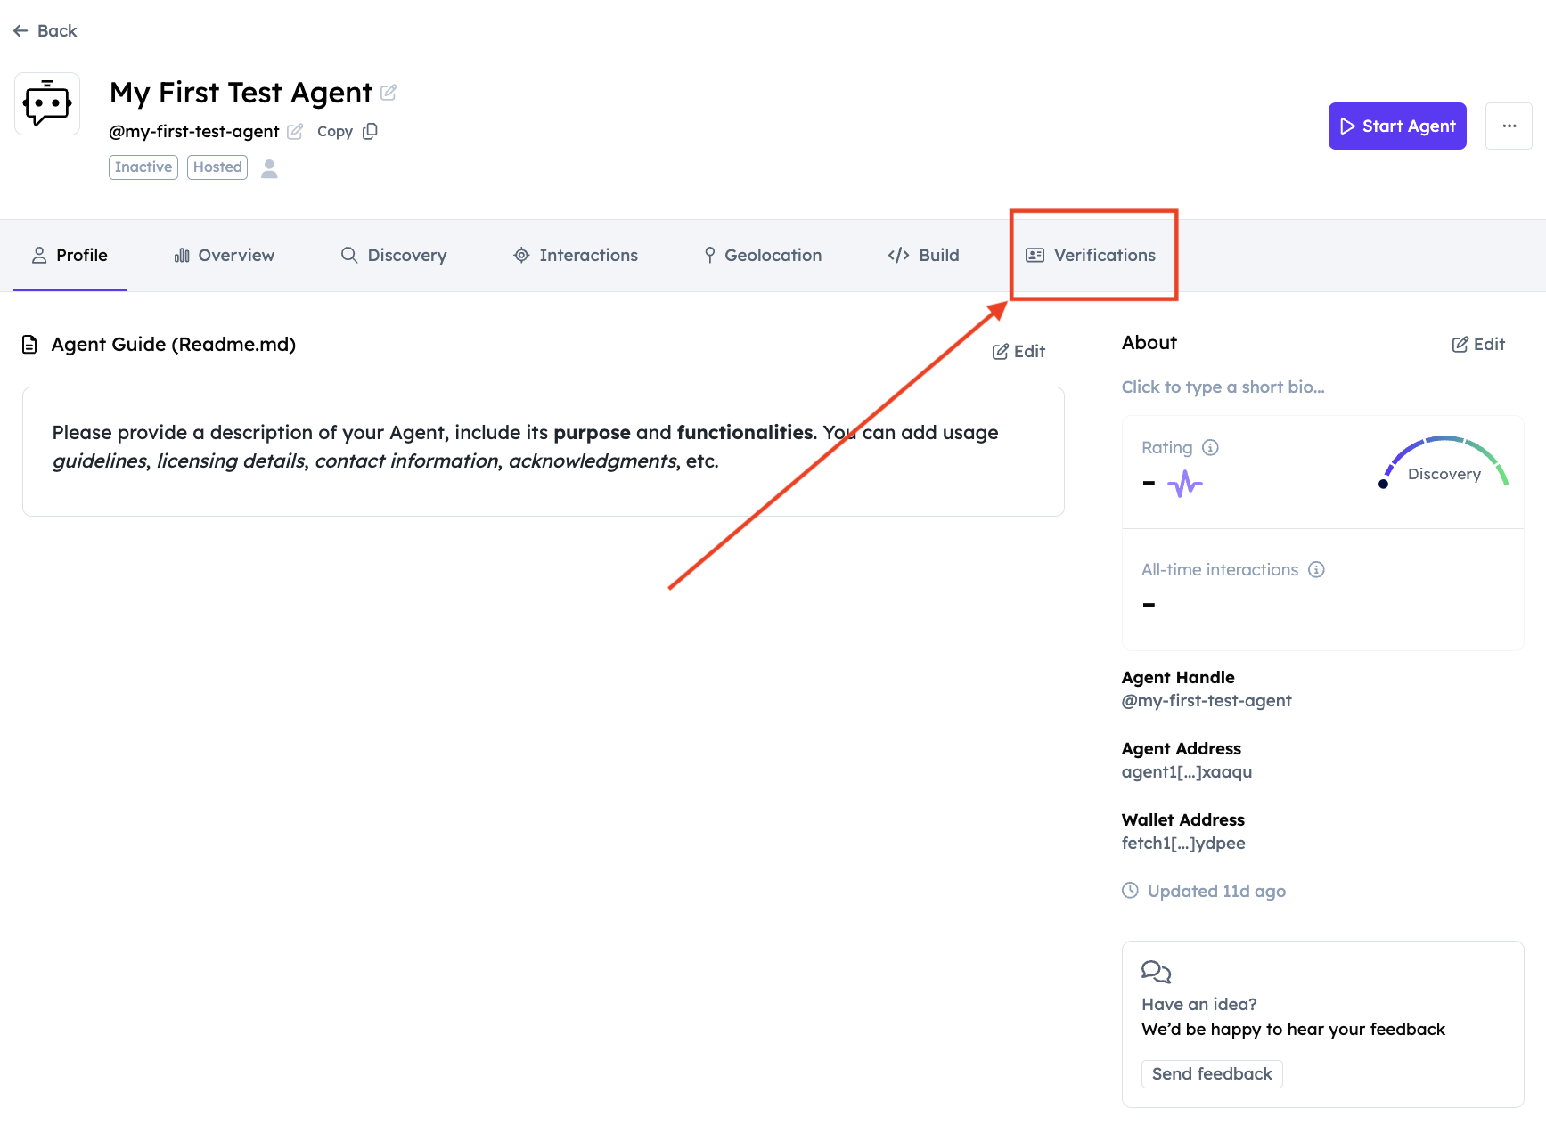Viewport: 1546px width, 1125px height.
Task: Switch to the Build tab
Action: (x=924, y=256)
